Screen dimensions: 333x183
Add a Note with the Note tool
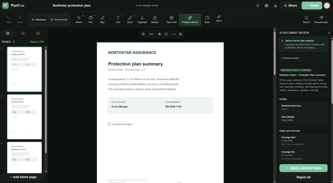coord(207,19)
